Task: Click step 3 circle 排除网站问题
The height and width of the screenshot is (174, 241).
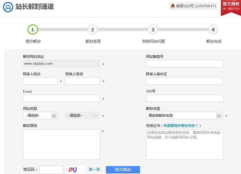Action: coord(152,29)
